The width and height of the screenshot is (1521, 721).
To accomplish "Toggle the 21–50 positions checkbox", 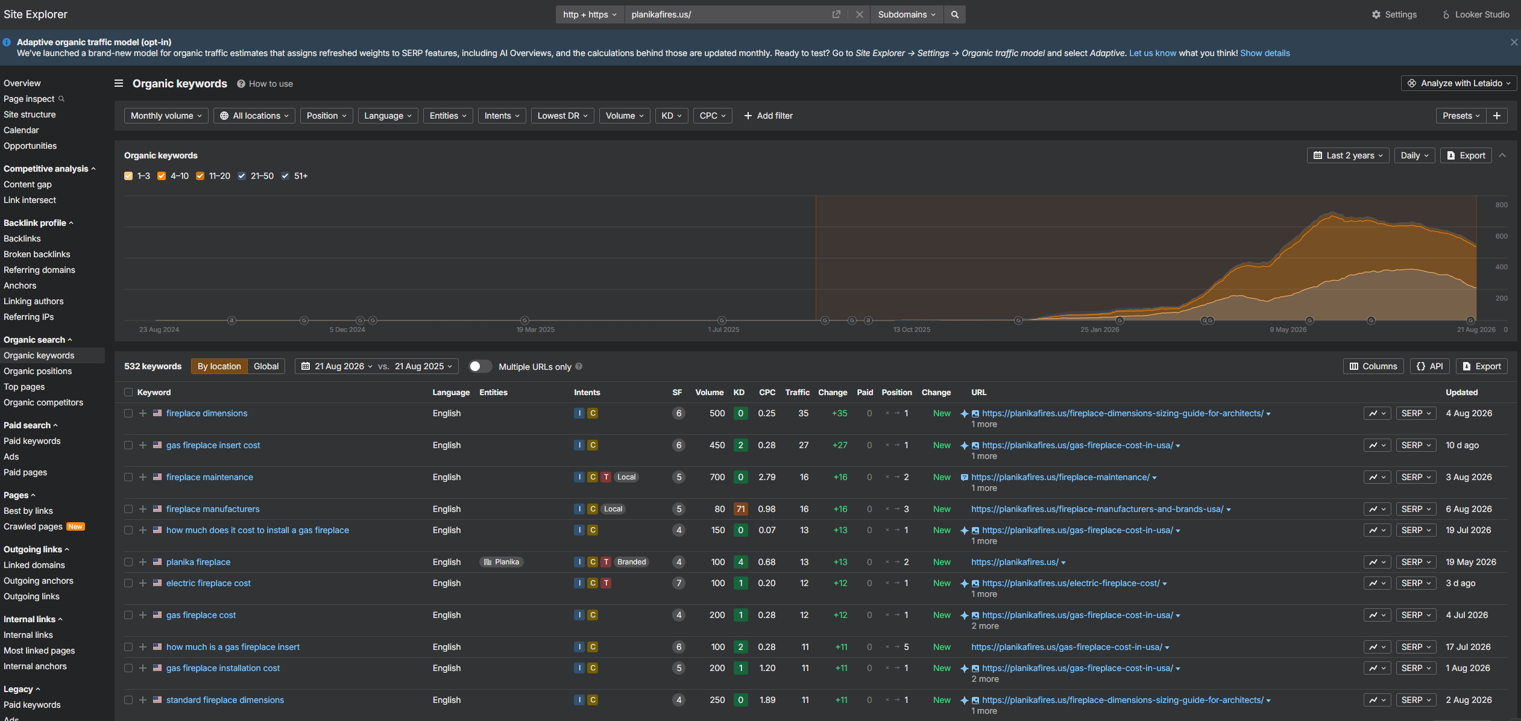I will click(242, 176).
